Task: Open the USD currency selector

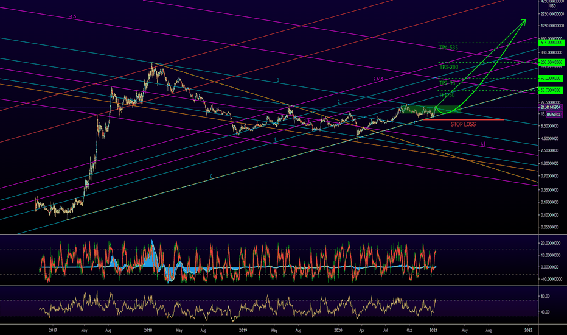Action: pos(552,6)
